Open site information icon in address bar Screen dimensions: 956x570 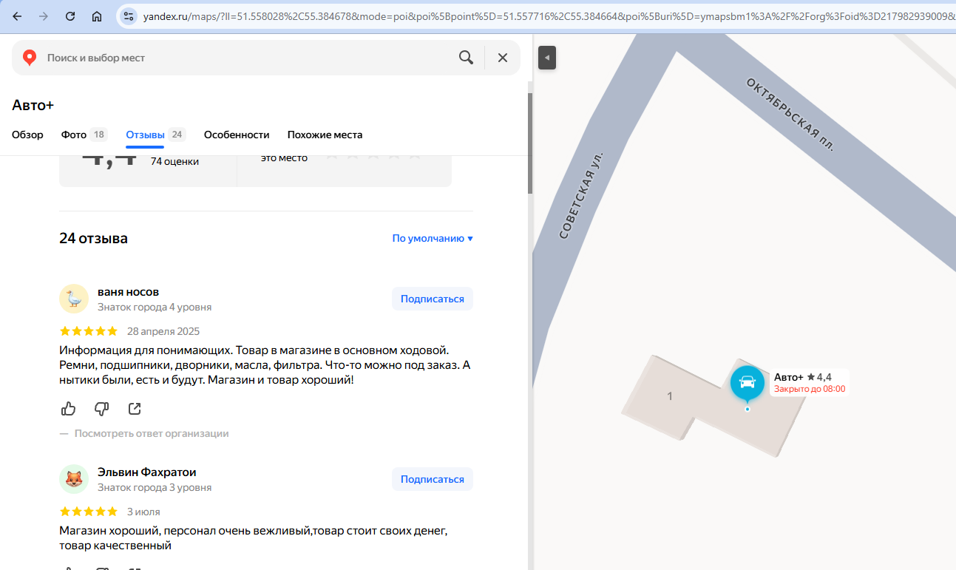[128, 16]
